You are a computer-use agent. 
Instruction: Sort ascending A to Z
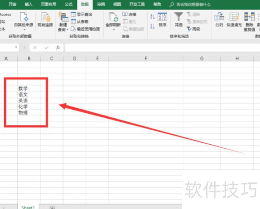152,17
